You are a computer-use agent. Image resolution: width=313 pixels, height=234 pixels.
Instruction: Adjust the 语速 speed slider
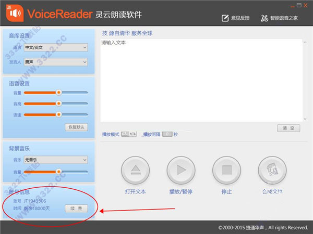(x=56, y=114)
